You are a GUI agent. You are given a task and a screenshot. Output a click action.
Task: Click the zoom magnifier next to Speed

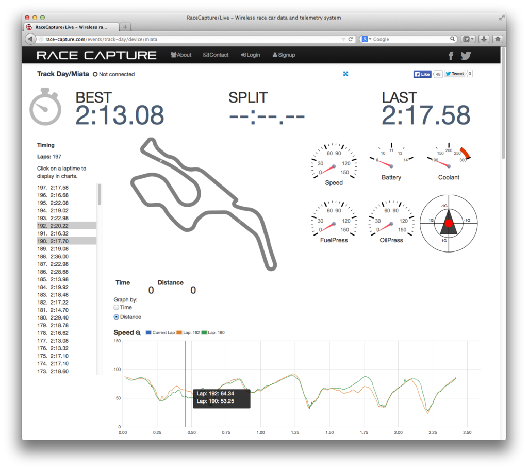click(138, 333)
